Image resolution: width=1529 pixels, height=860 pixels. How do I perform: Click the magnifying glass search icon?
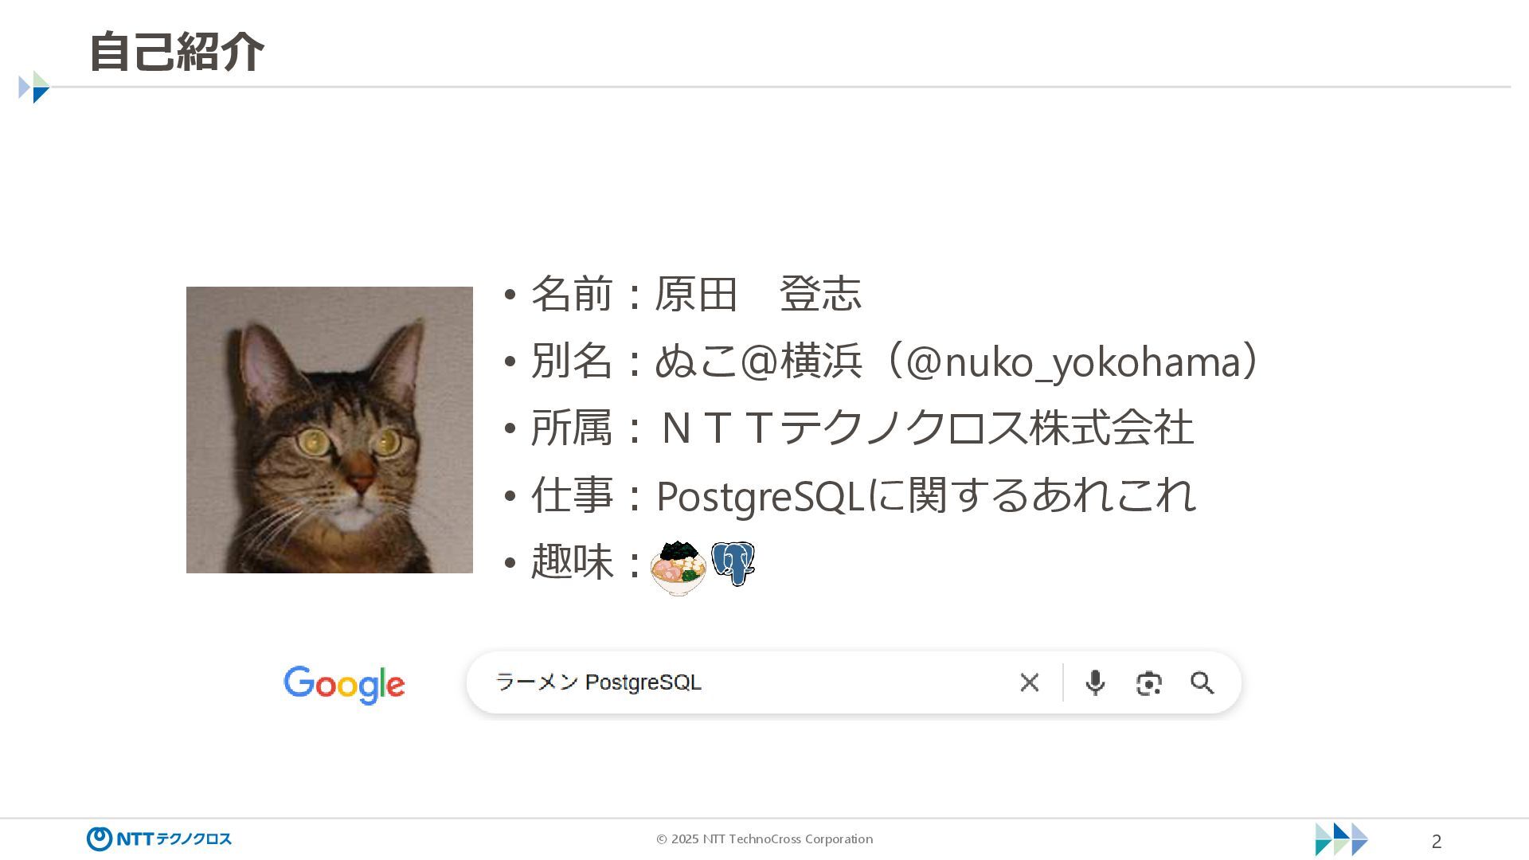(x=1202, y=682)
